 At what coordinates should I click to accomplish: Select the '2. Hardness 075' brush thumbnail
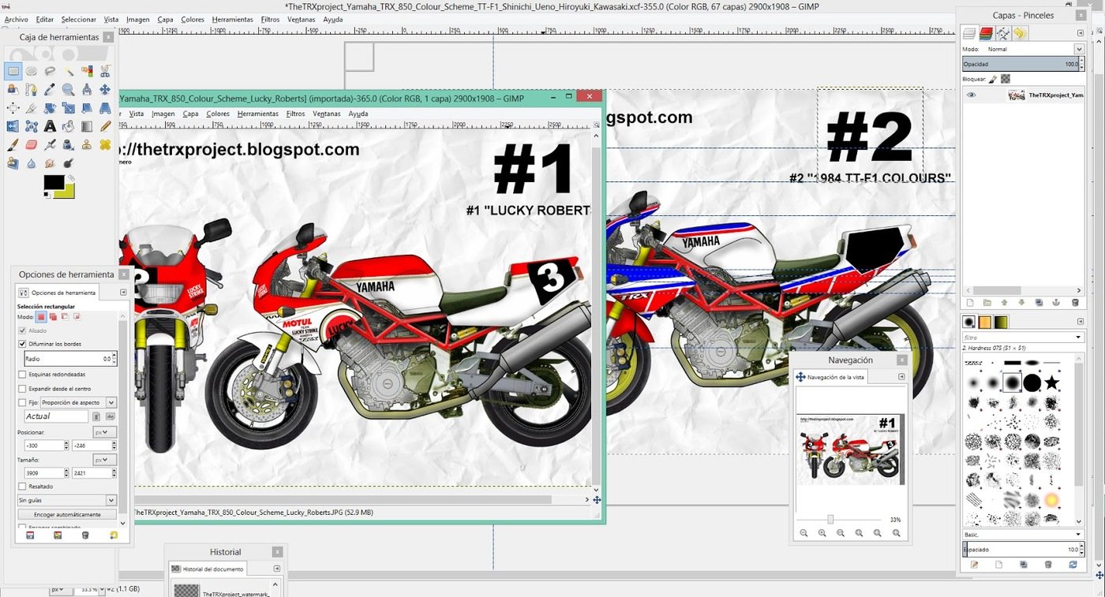click(x=1012, y=382)
